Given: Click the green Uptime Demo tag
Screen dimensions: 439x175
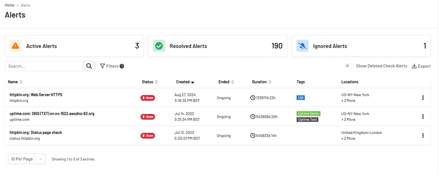Looking at the screenshot, I should point(309,114).
